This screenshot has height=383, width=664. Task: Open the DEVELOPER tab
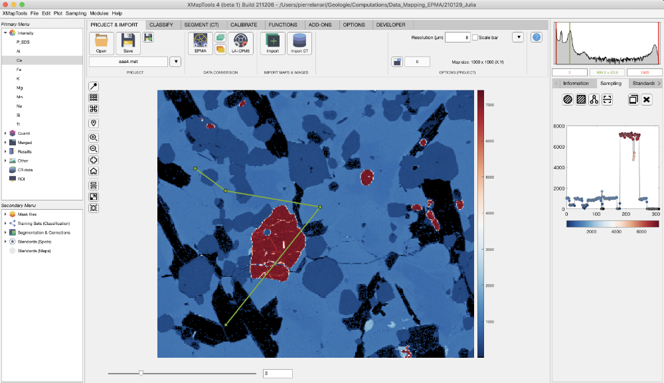391,25
